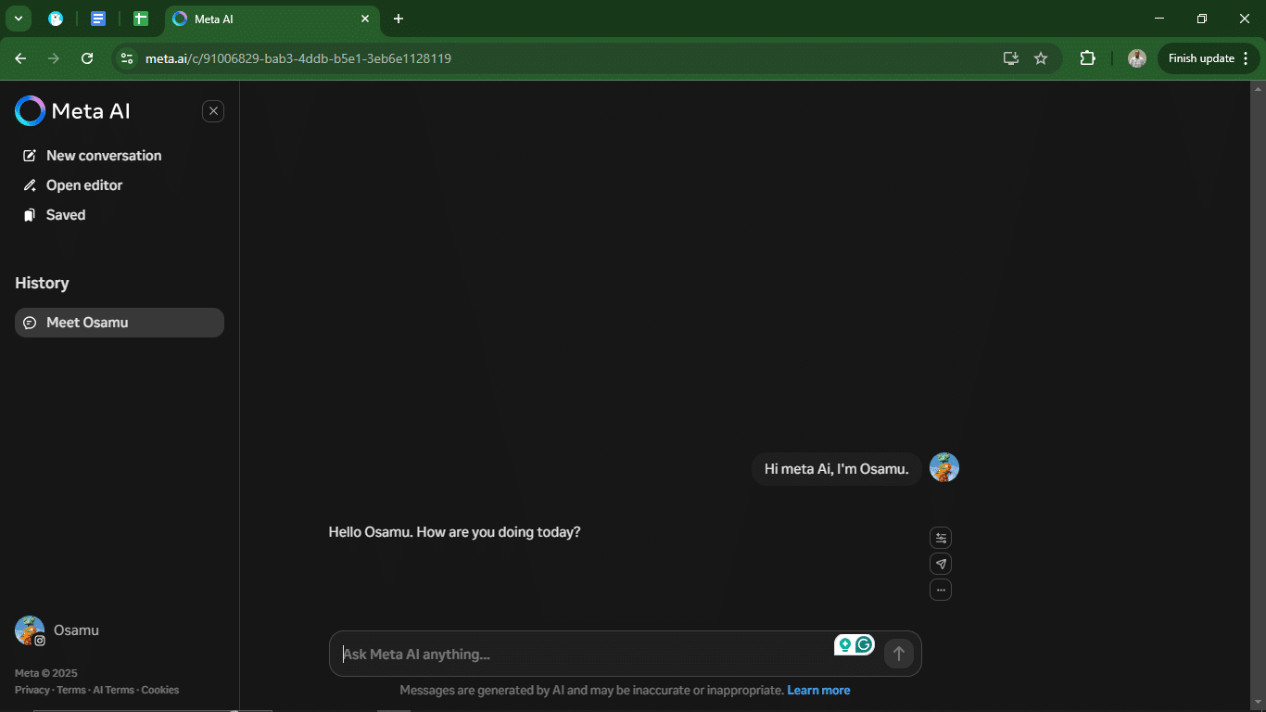Switch to the pinned Google Docs tab
The width and height of the screenshot is (1266, 712).
(x=98, y=19)
